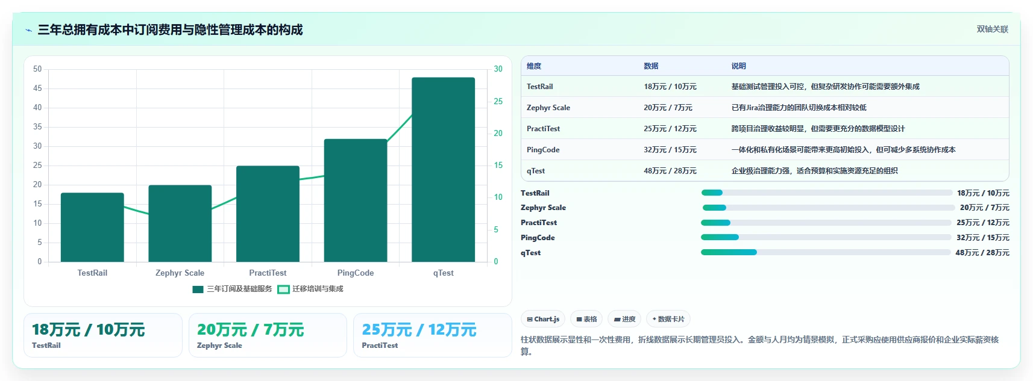Click the Chart.js chip
The image size is (1033, 381).
pyautogui.click(x=543, y=319)
